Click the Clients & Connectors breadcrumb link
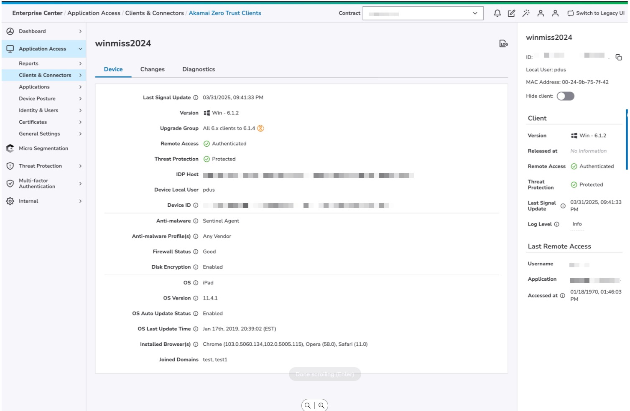The width and height of the screenshot is (630, 411). 154,13
